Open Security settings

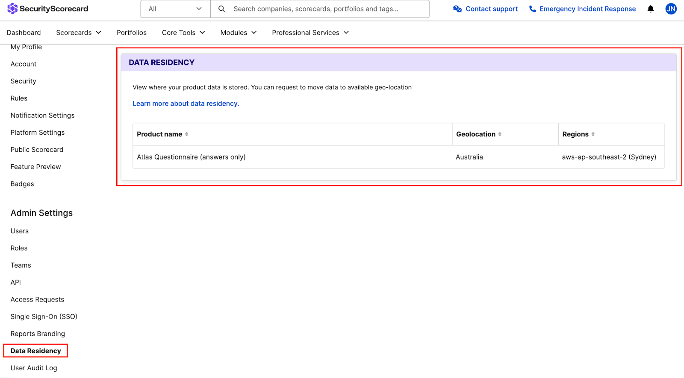tap(23, 81)
